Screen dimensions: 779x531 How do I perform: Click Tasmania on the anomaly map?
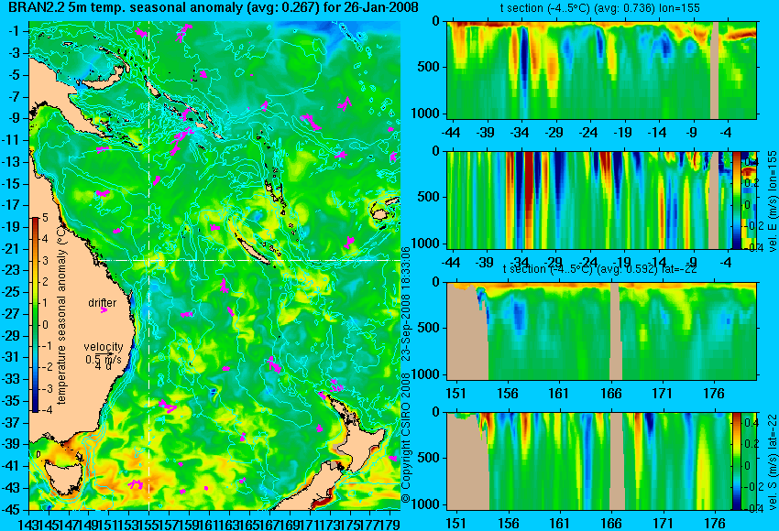(x=62, y=477)
